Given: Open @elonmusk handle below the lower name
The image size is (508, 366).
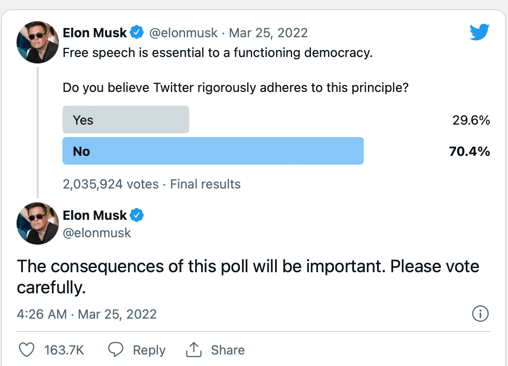Looking at the screenshot, I should (96, 233).
